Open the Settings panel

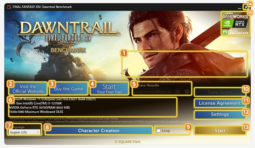pos(220,115)
